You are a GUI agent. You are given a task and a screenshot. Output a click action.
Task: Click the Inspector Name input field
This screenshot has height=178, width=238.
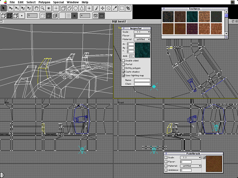(x=142, y=80)
